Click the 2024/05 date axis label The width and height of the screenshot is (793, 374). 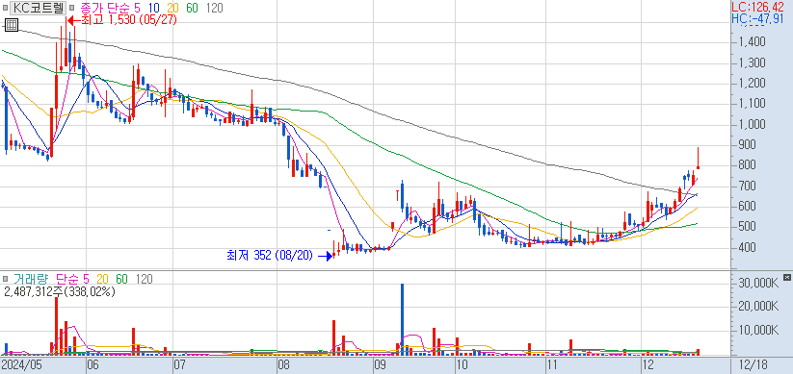click(21, 365)
